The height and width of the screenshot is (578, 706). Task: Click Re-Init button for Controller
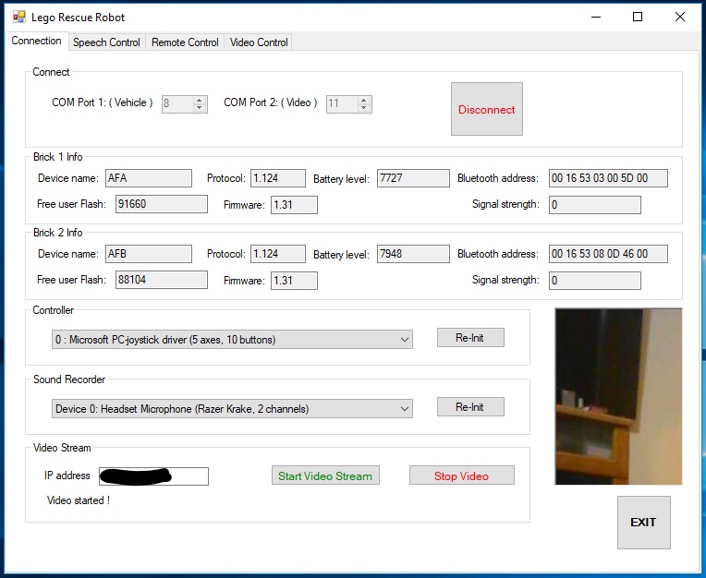pos(469,338)
